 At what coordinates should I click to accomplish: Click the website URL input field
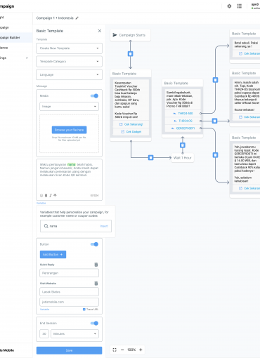pyautogui.click(x=70, y=302)
